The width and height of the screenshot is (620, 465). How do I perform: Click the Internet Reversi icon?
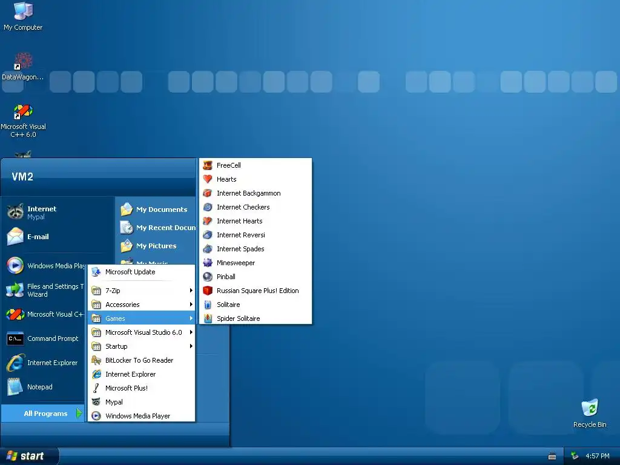coord(208,235)
